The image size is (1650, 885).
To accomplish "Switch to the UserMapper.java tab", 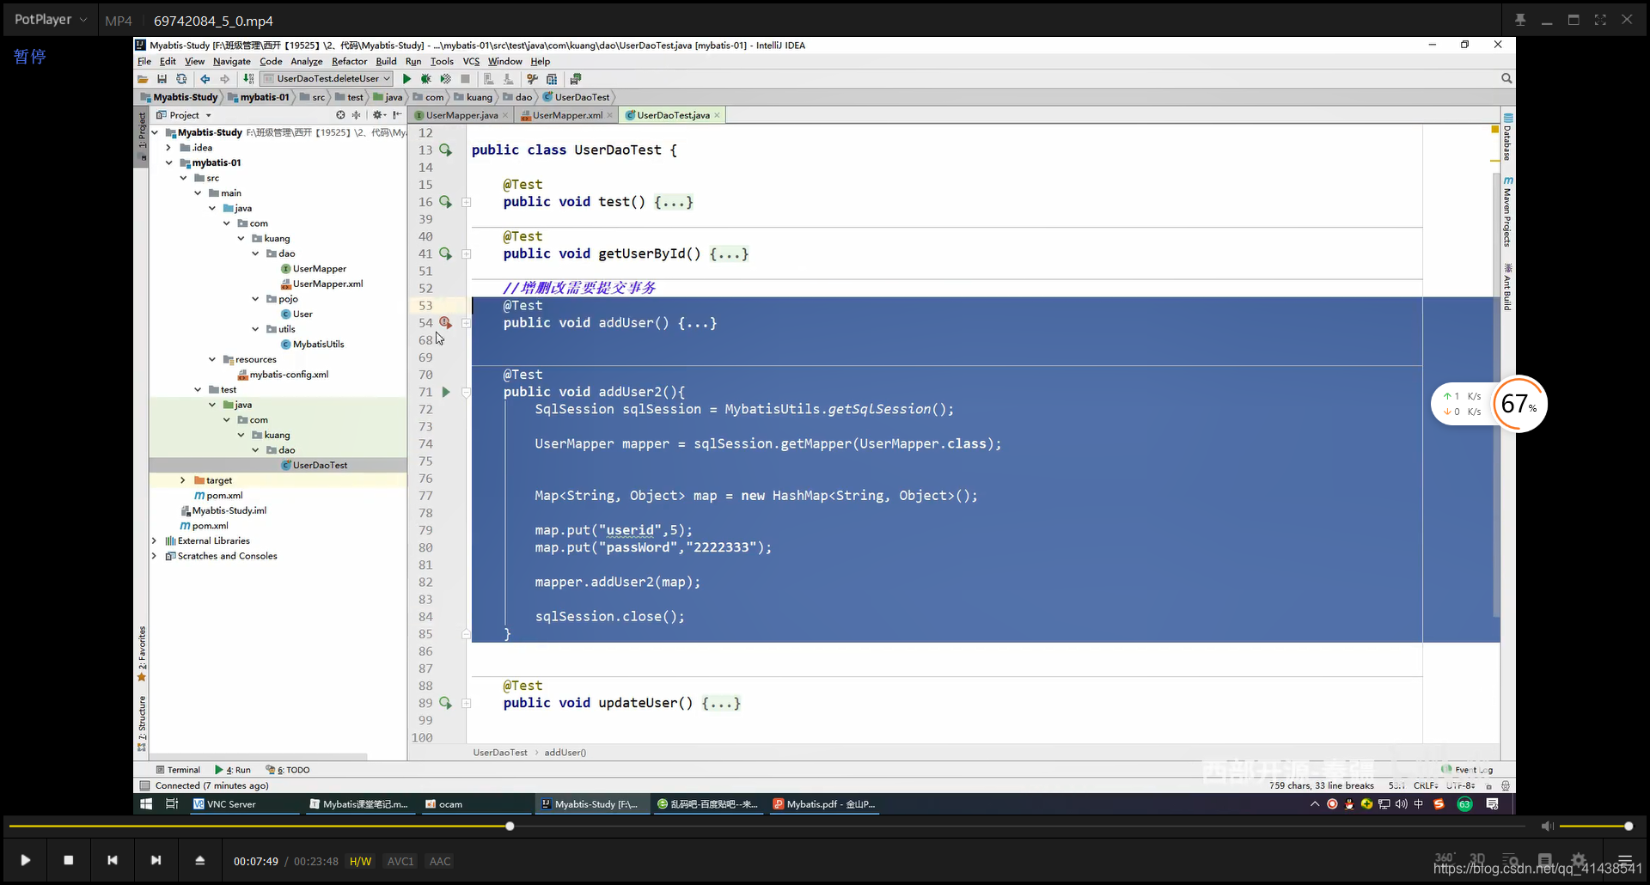I will [461, 115].
